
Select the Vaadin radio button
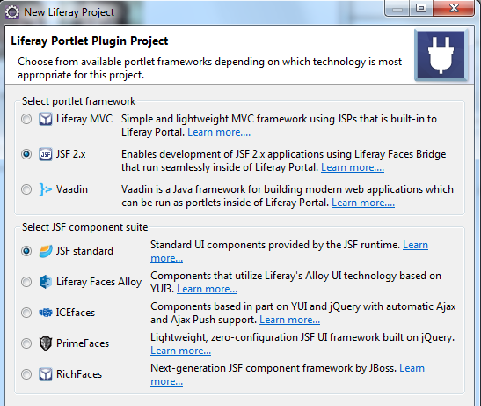pos(26,189)
